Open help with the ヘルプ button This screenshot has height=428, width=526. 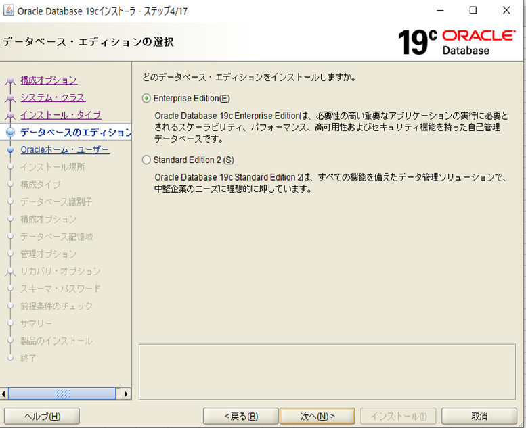(42, 416)
